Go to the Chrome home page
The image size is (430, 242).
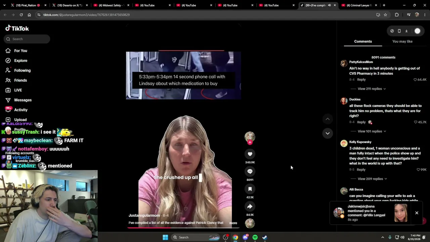[x=29, y=15]
